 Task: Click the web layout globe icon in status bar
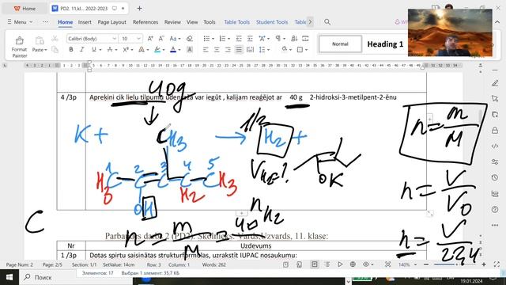pyautogui.click(x=353, y=264)
